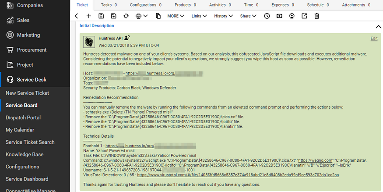This screenshot has height=192, width=383.
Task: Refresh the ticket with circular arrows icon
Action: point(126,16)
